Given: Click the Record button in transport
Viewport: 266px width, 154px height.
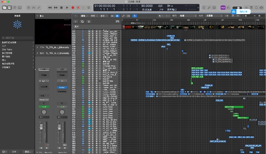Looking at the screenshot, I should point(73,7).
